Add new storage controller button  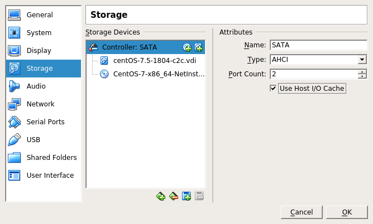coord(161,196)
